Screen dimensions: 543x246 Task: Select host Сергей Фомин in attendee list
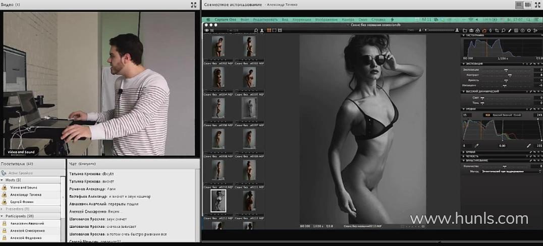coord(22,202)
